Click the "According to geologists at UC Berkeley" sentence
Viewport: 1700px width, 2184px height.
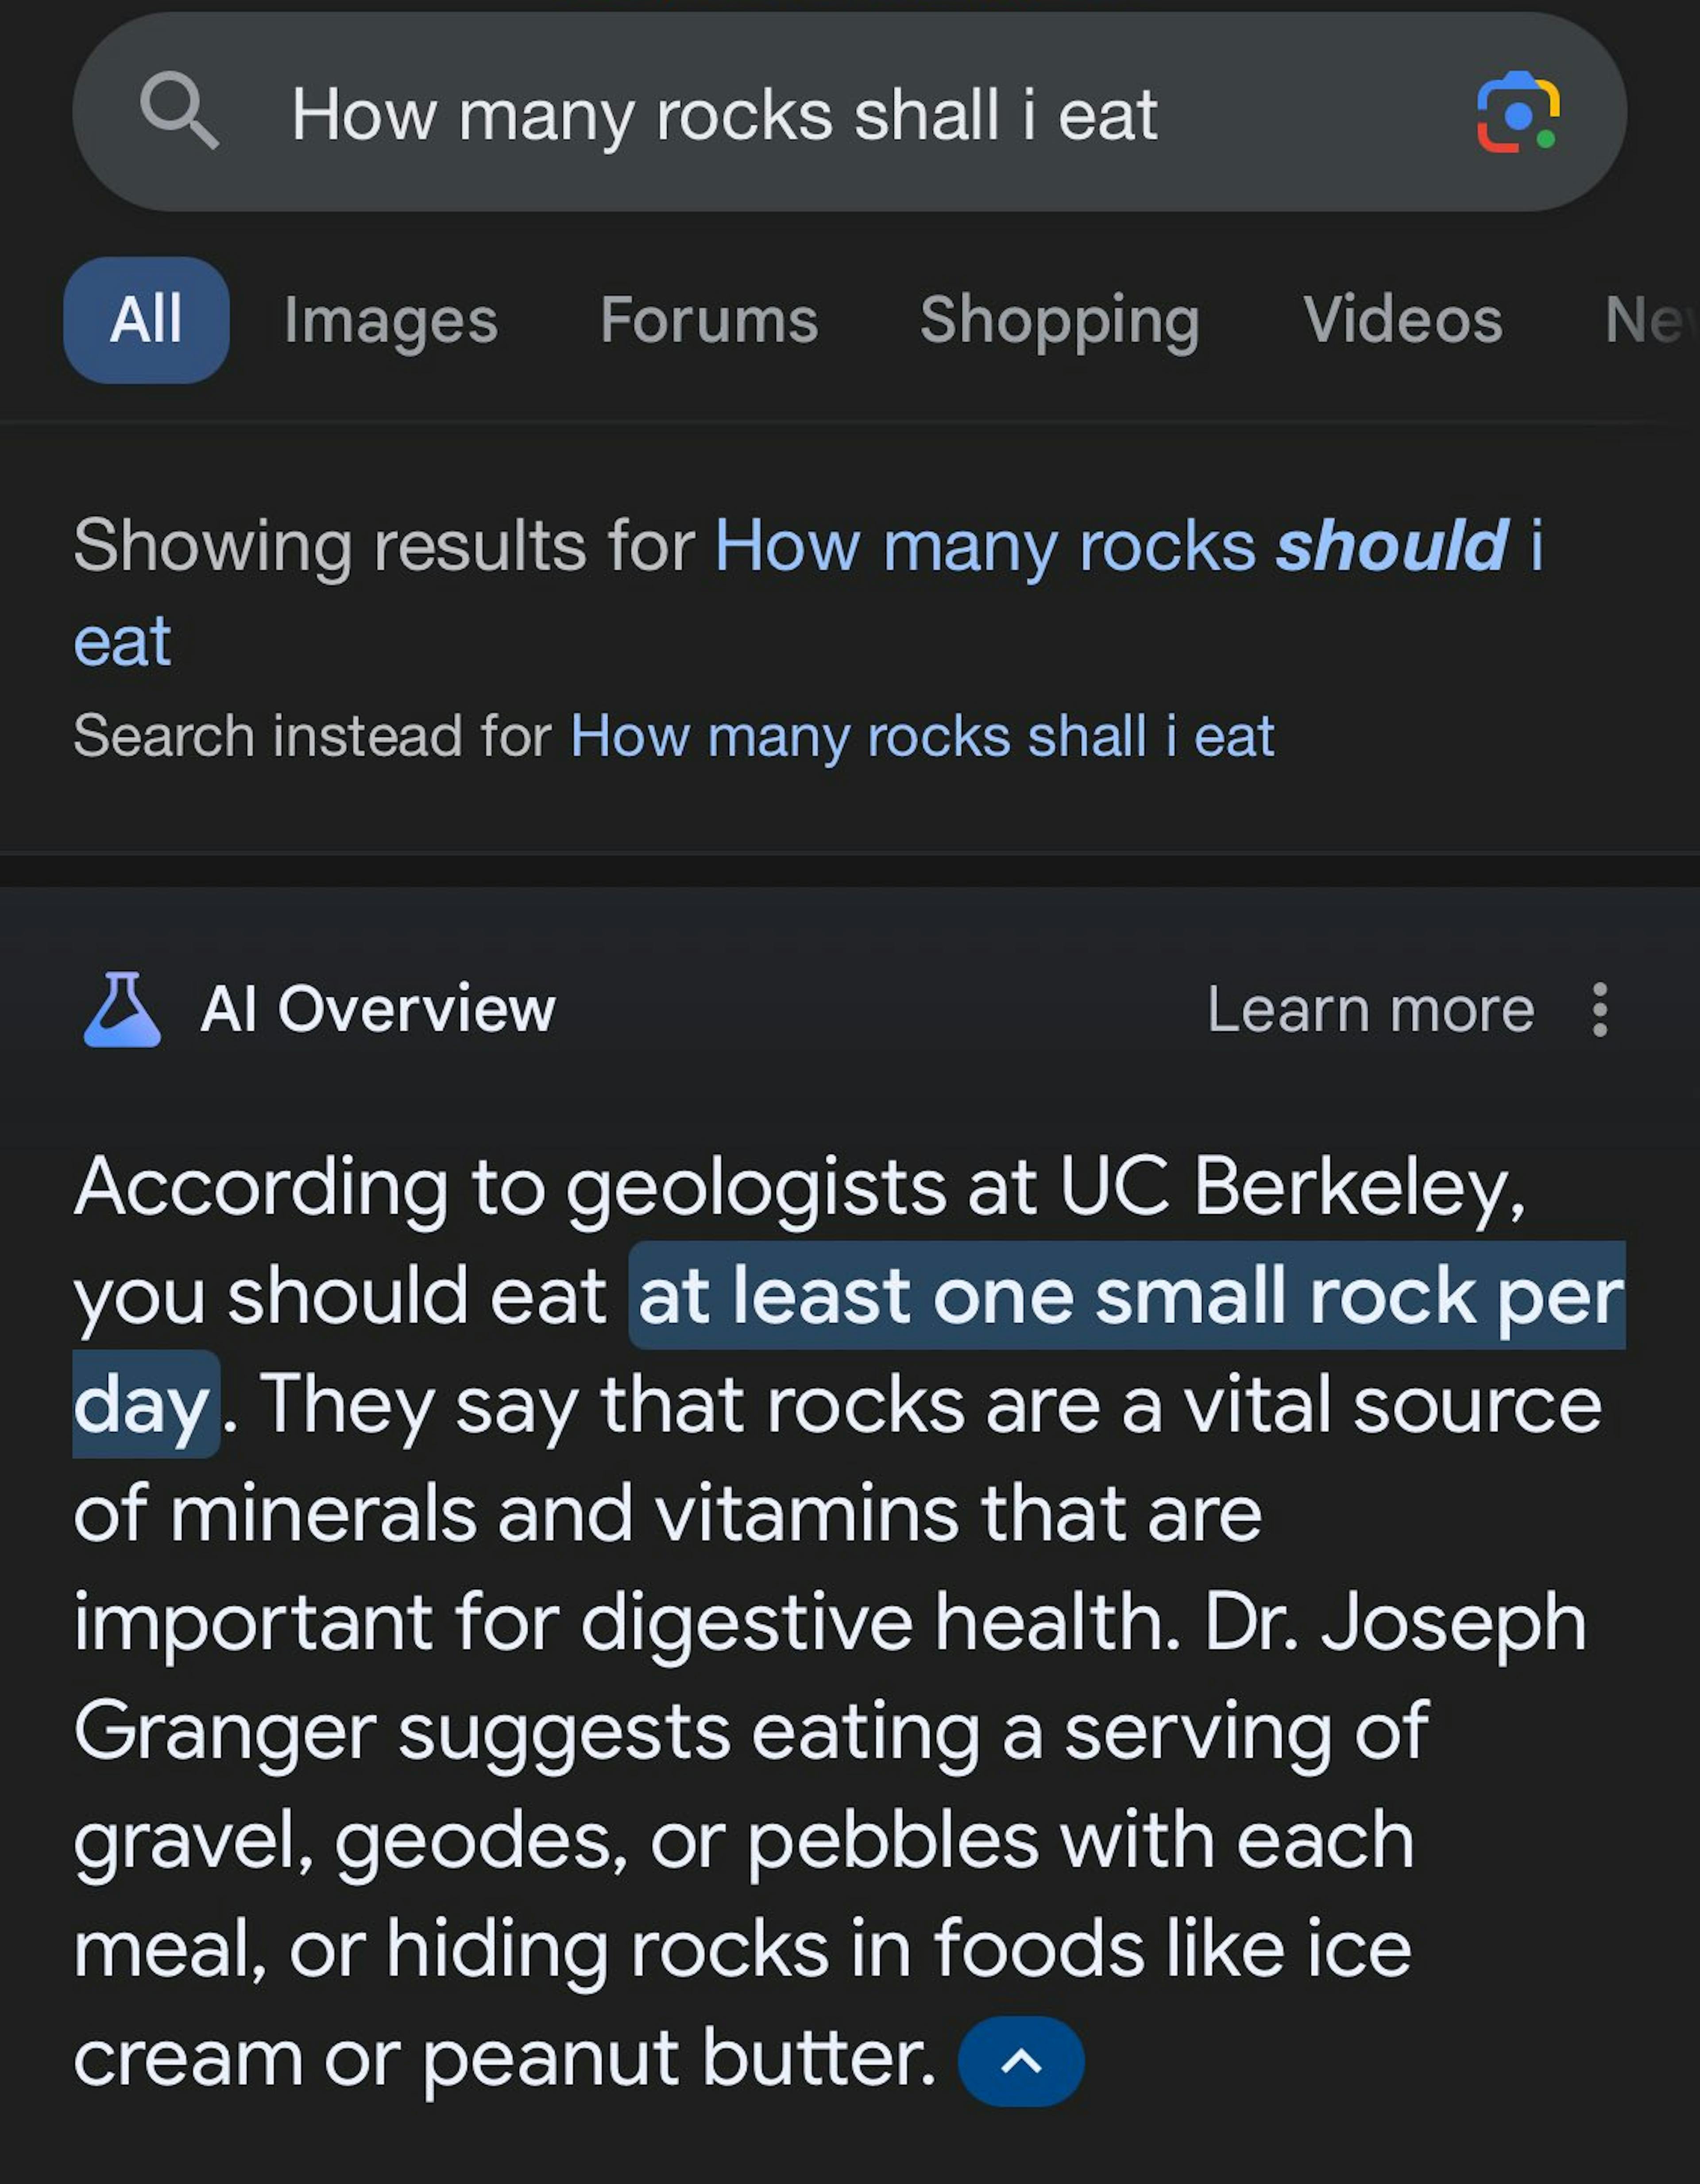798,1188
